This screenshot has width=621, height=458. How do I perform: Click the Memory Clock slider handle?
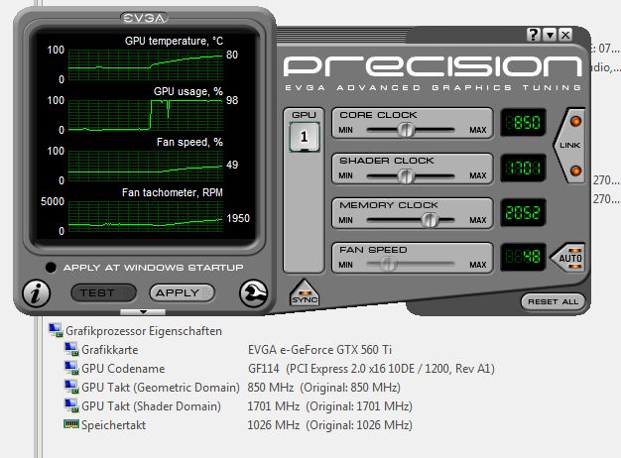point(430,220)
